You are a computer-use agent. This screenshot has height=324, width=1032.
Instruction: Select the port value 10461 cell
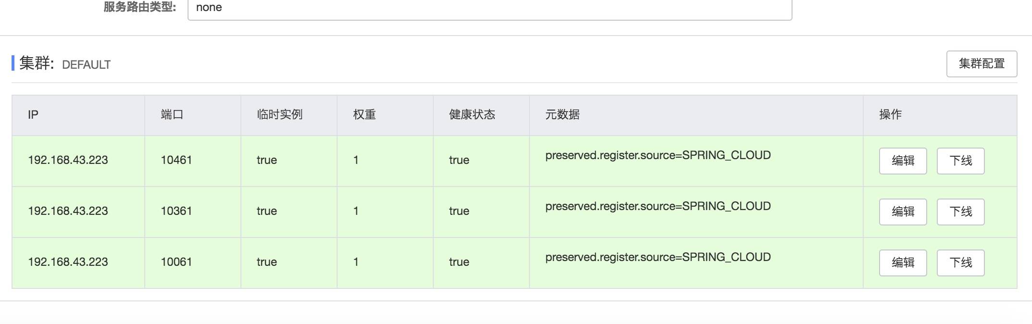pos(176,160)
